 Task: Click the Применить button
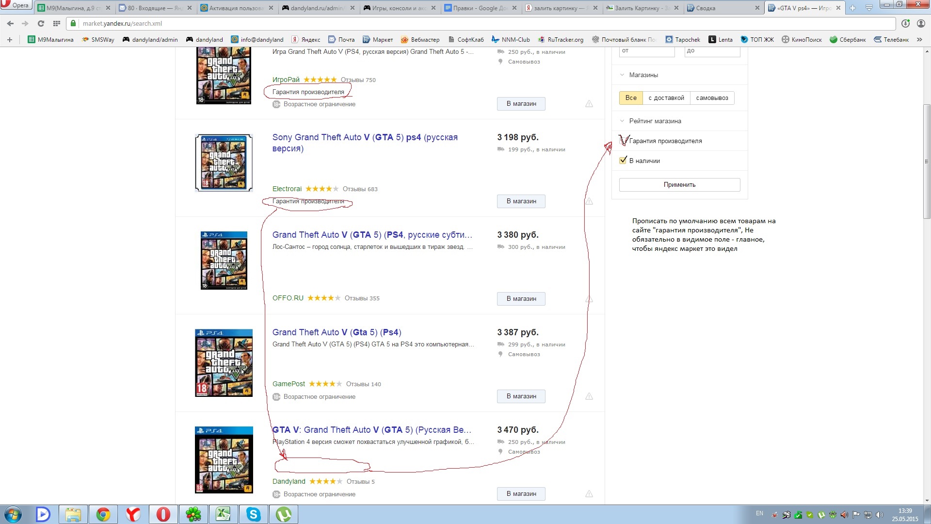tap(679, 184)
